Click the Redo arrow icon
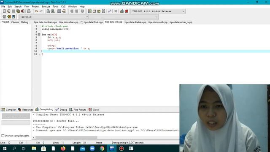This screenshot has height=152, width=270. [x=41, y=11]
